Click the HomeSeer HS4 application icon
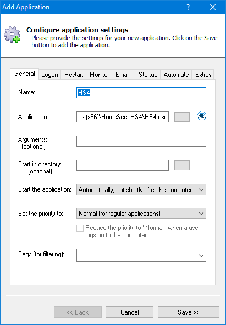 coord(201,116)
